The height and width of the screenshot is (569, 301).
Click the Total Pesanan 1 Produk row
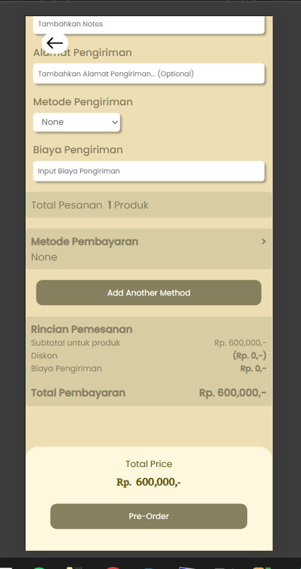pos(149,205)
